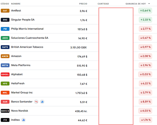Sort by the Ganancia de hoy column header
Viewport: 157px width, 125px height.
(135, 4)
